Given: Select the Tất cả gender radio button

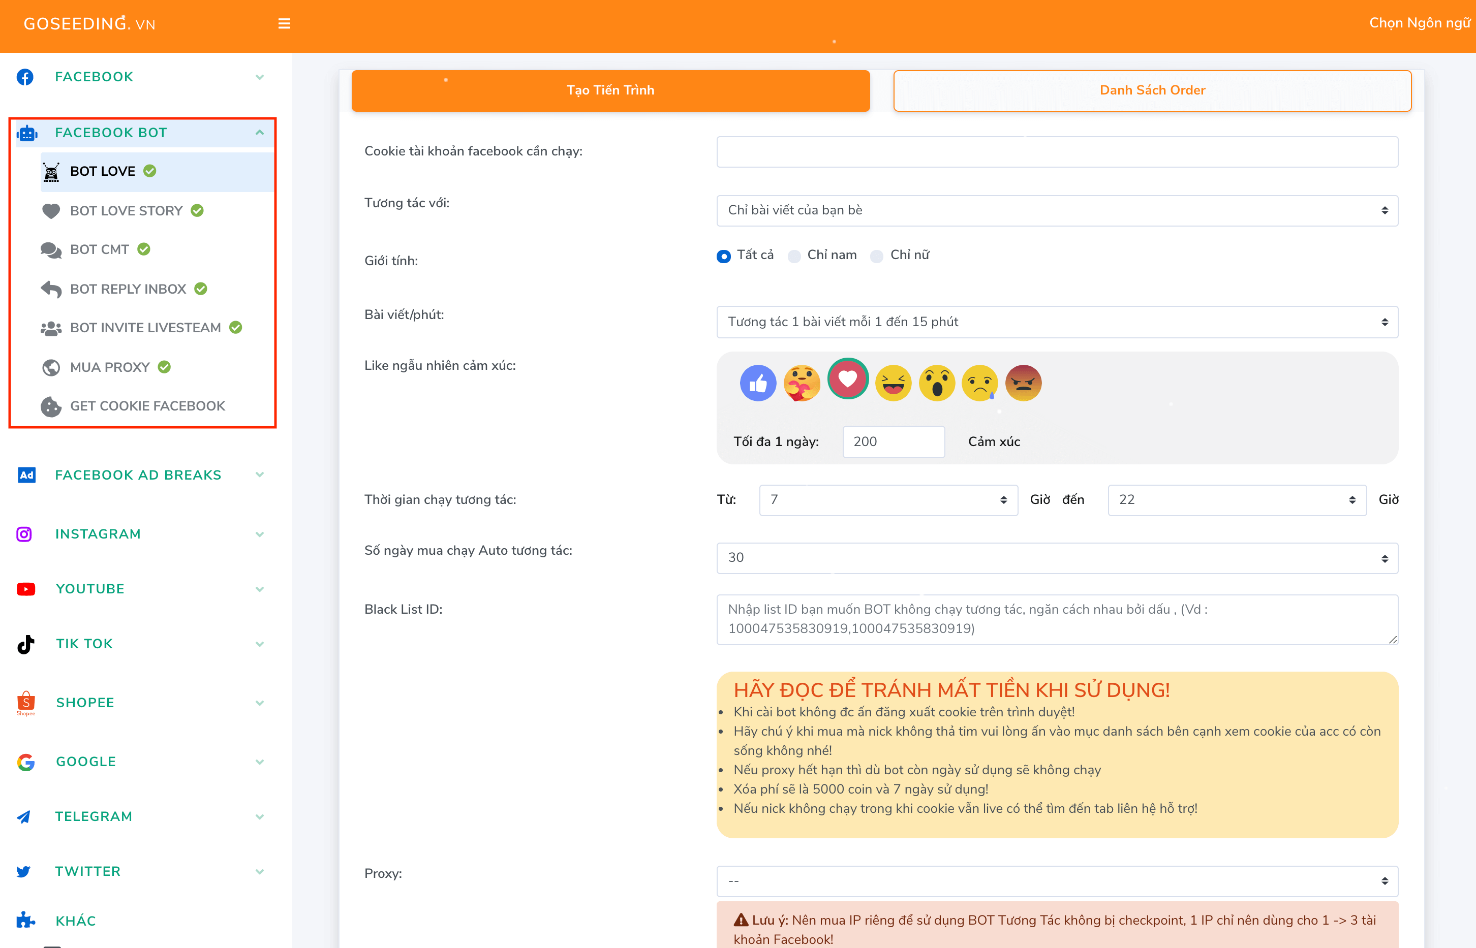Looking at the screenshot, I should coord(724,256).
